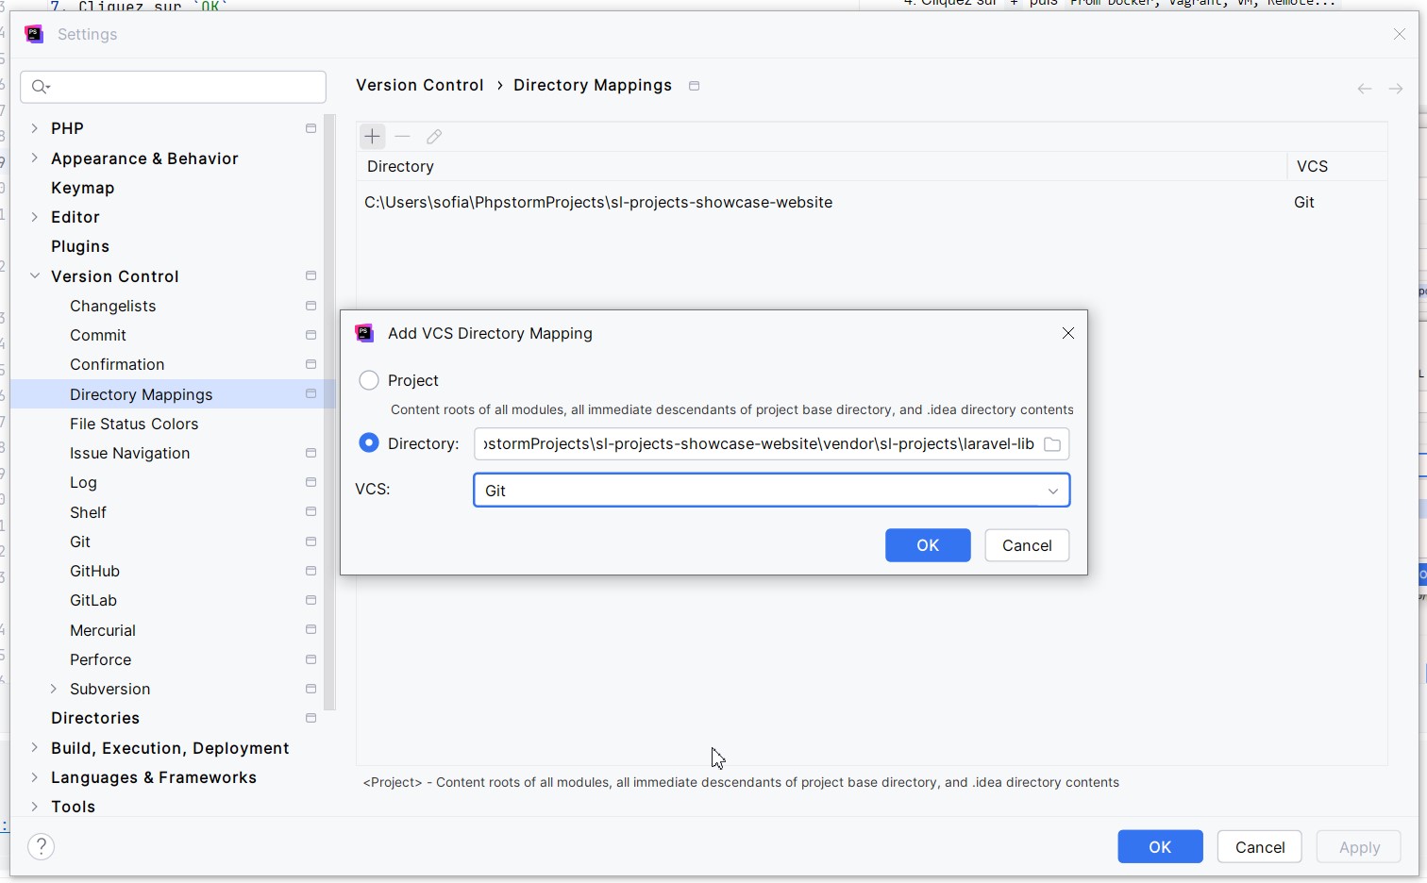1427x883 pixels.
Task: Click the project-level icon on the GitHub row
Action: click(311, 571)
